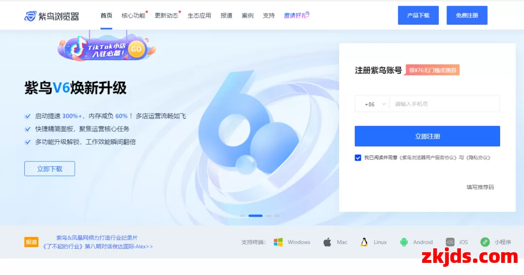This screenshot has height=275, width=524.
Task: Open 紫鸟浏览器用户服务协议 link
Action: (x=429, y=158)
